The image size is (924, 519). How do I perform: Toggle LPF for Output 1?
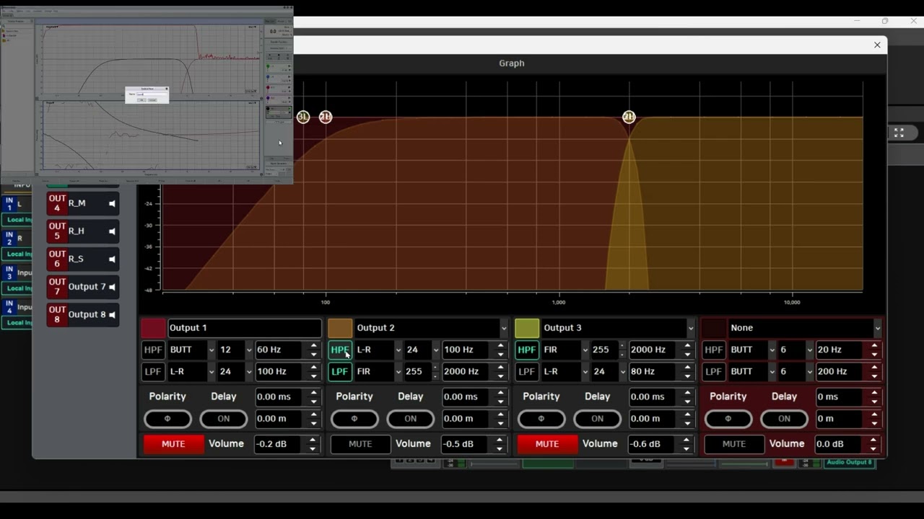coord(153,371)
